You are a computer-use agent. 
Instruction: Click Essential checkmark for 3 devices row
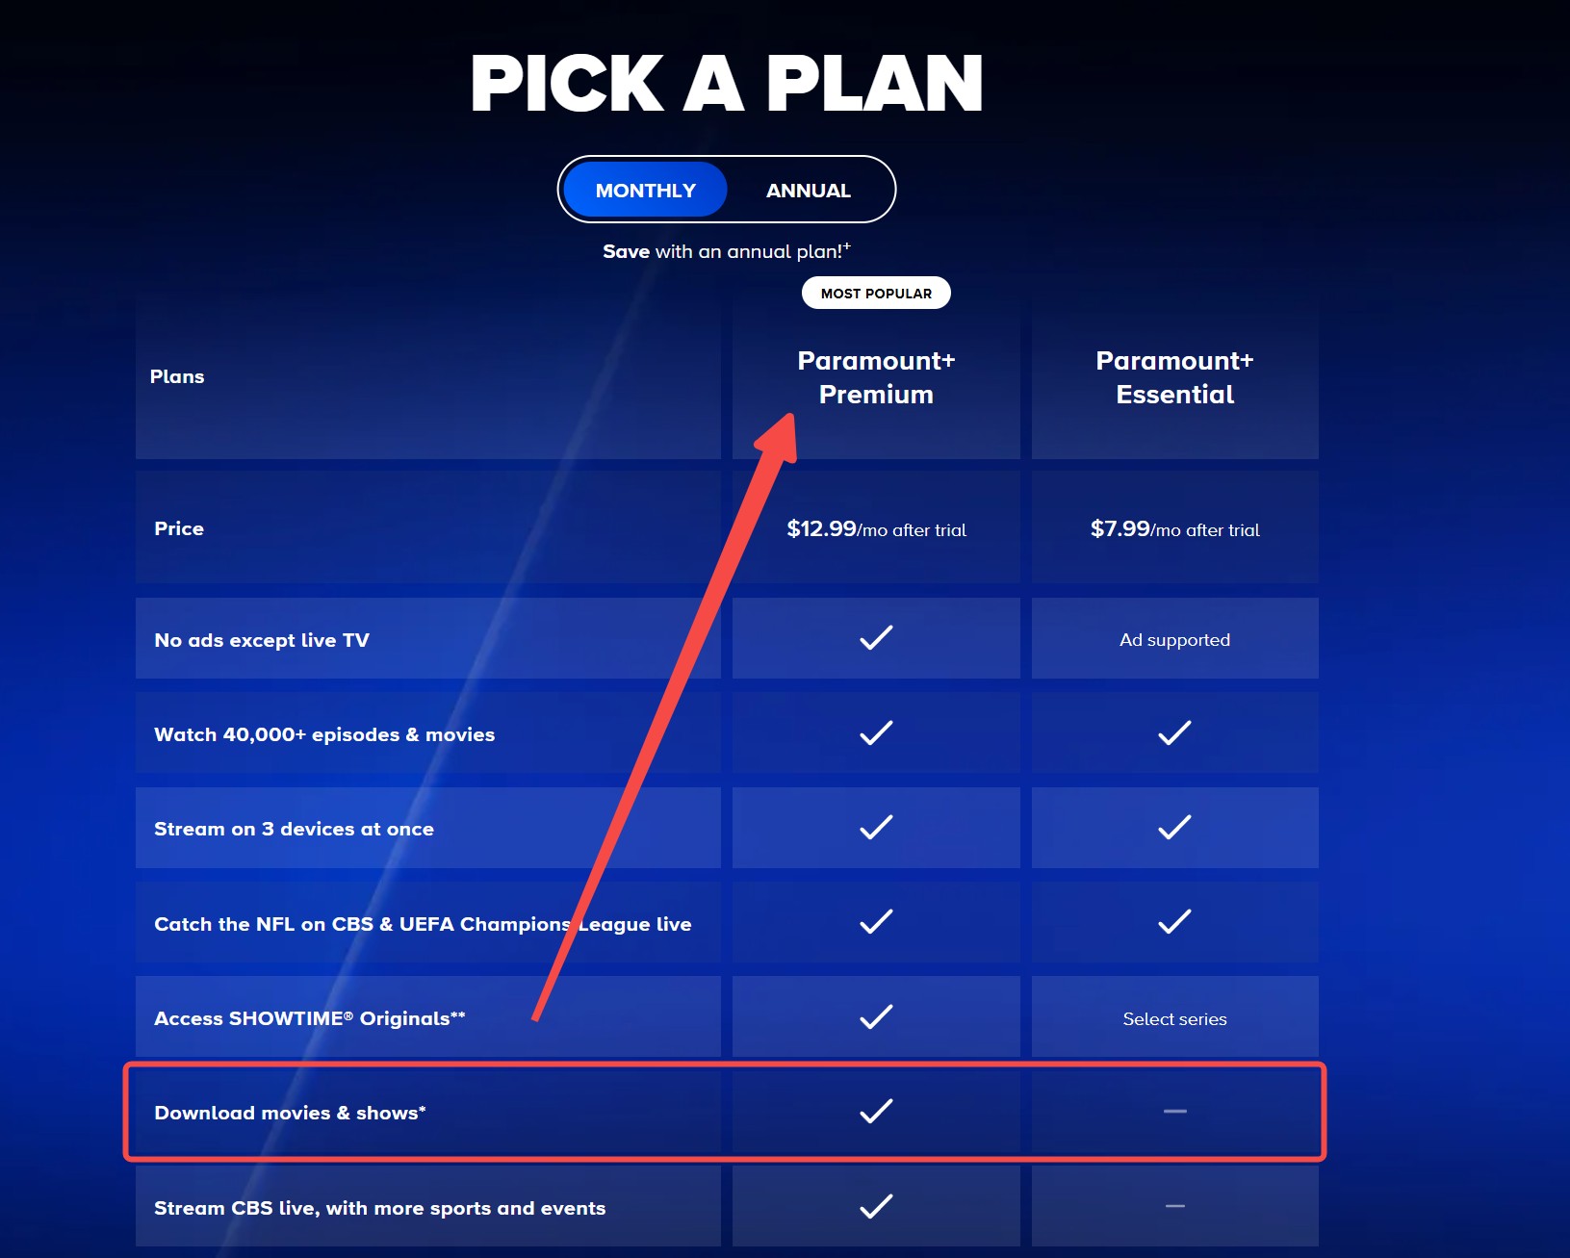(x=1174, y=827)
